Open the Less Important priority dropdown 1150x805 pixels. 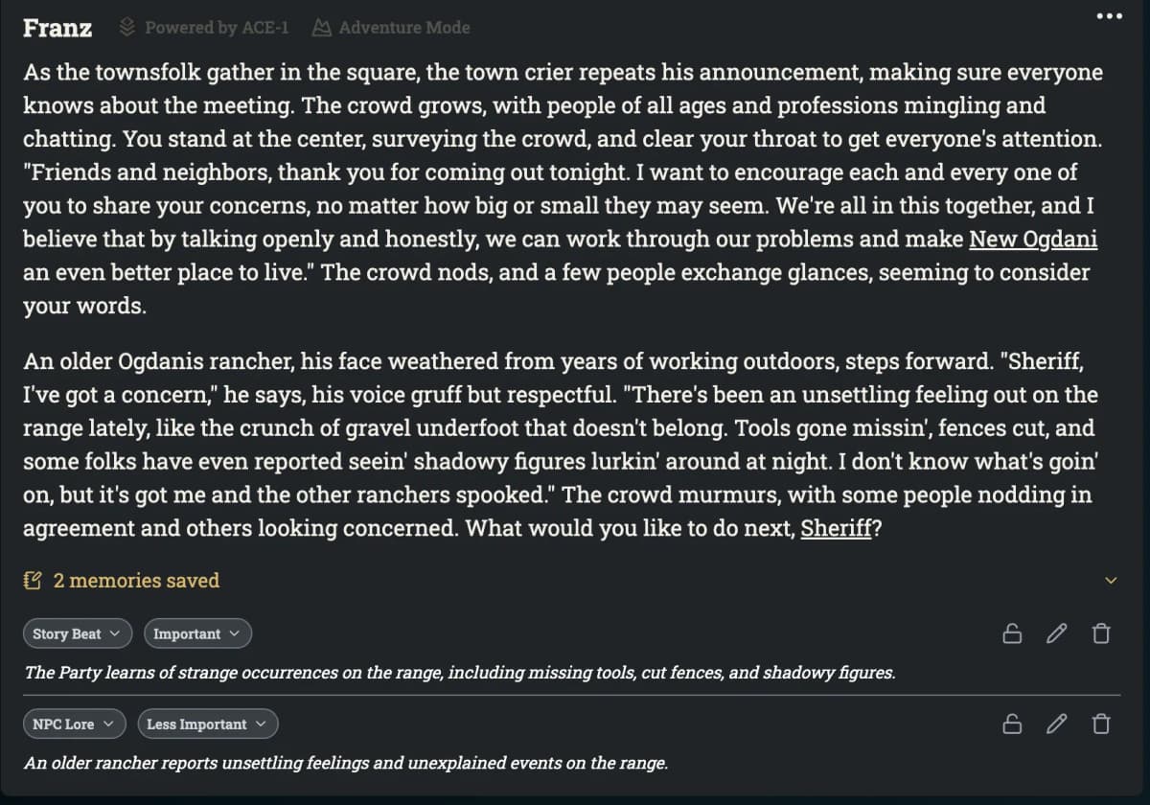[207, 724]
